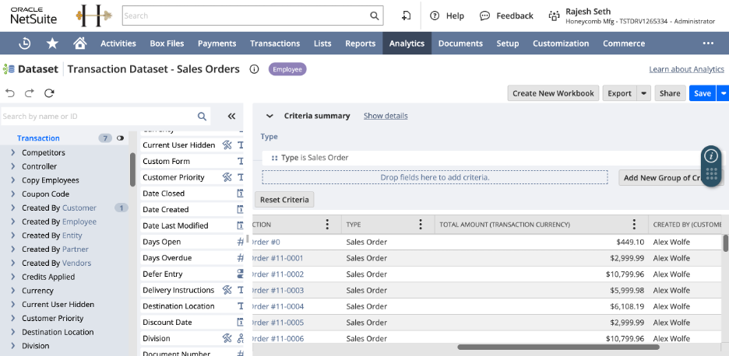Go to the Home house icon
This screenshot has height=356, width=729.
click(79, 44)
